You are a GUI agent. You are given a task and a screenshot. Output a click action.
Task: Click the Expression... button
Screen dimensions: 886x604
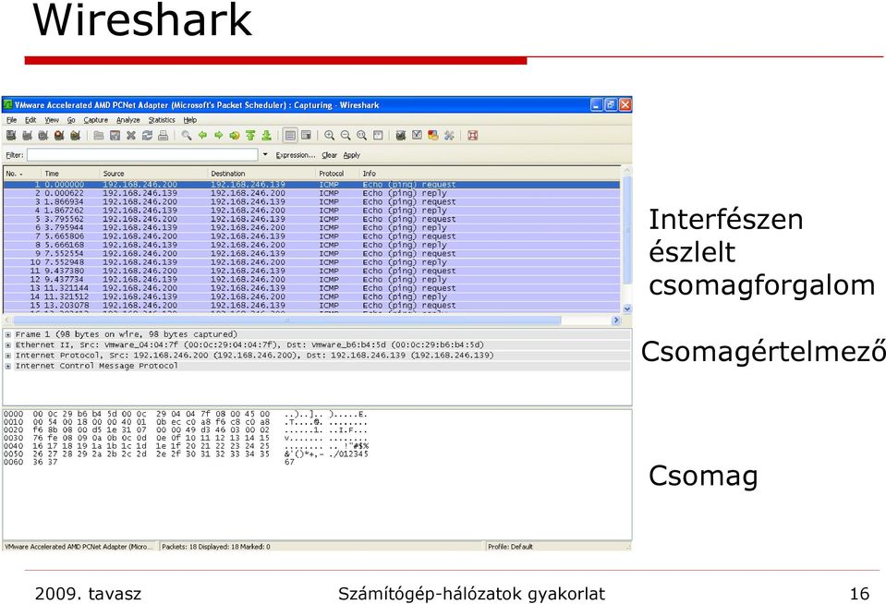point(296,155)
